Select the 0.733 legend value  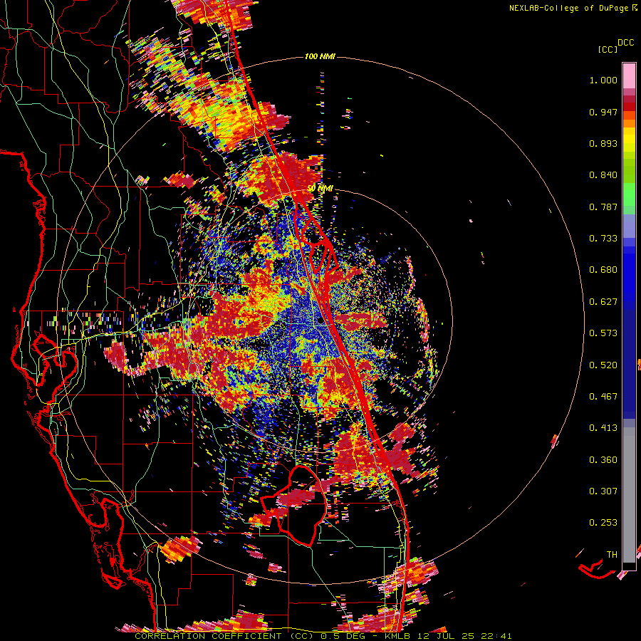(603, 239)
